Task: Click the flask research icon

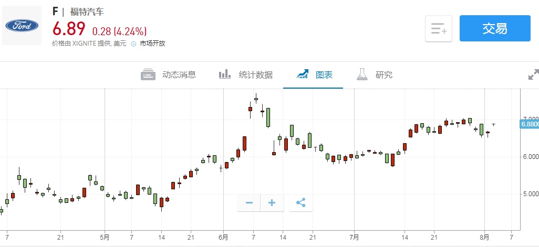Action: pyautogui.click(x=361, y=74)
